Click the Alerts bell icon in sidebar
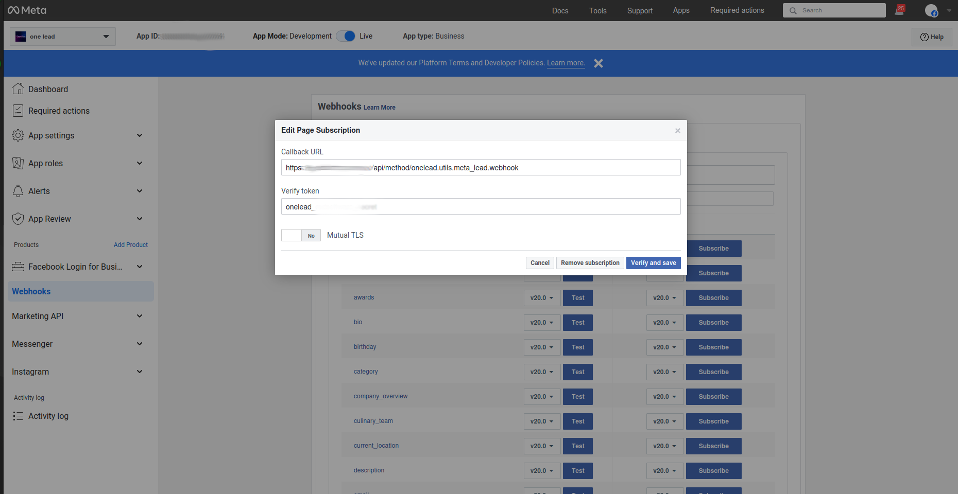This screenshot has height=494, width=958. 18,191
